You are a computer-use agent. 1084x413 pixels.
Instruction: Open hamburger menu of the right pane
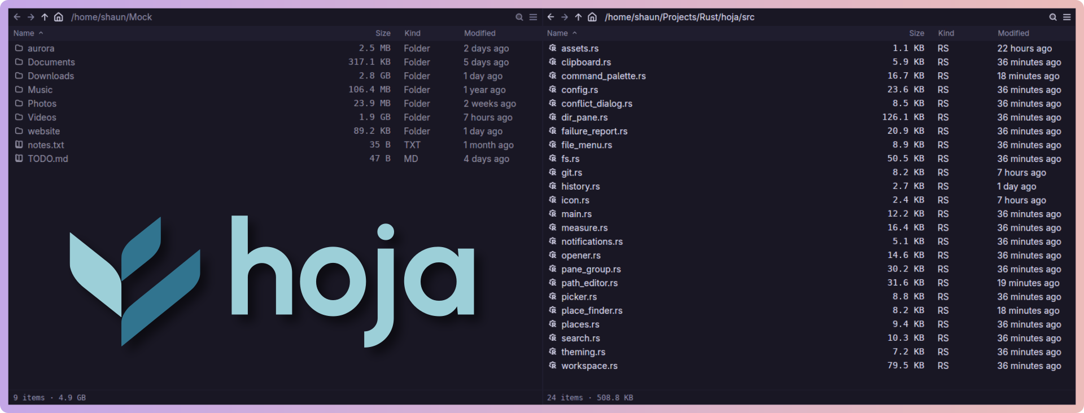[x=1067, y=17]
